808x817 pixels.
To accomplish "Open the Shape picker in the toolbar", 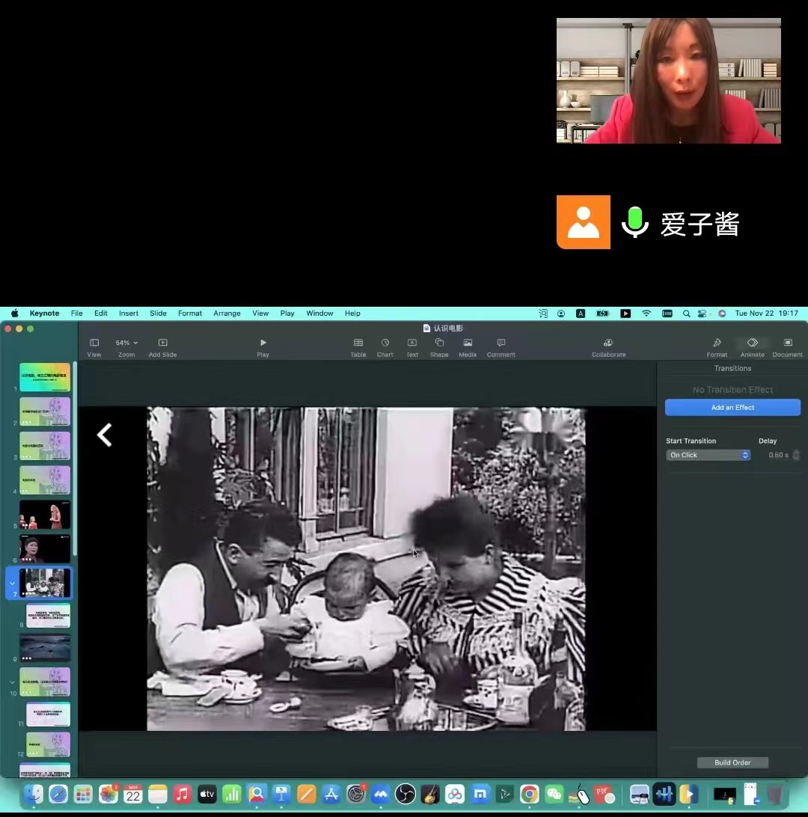I will 439,343.
